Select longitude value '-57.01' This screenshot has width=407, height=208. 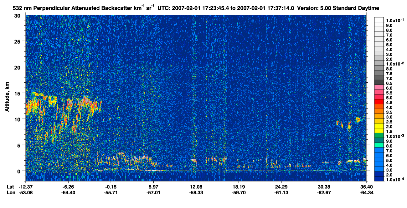(x=153, y=193)
